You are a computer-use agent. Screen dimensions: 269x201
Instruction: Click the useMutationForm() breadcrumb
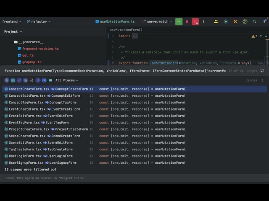pos(126,30)
